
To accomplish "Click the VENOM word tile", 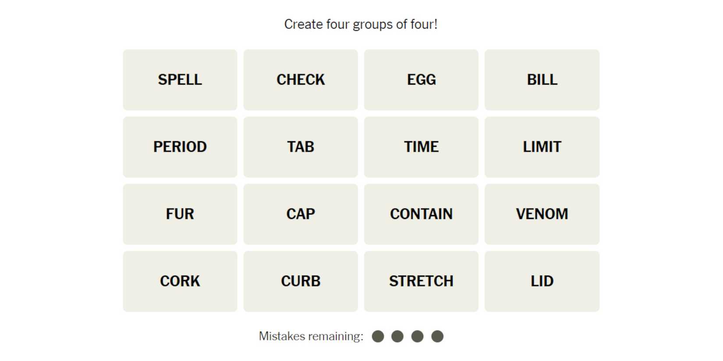I will [x=542, y=214].
